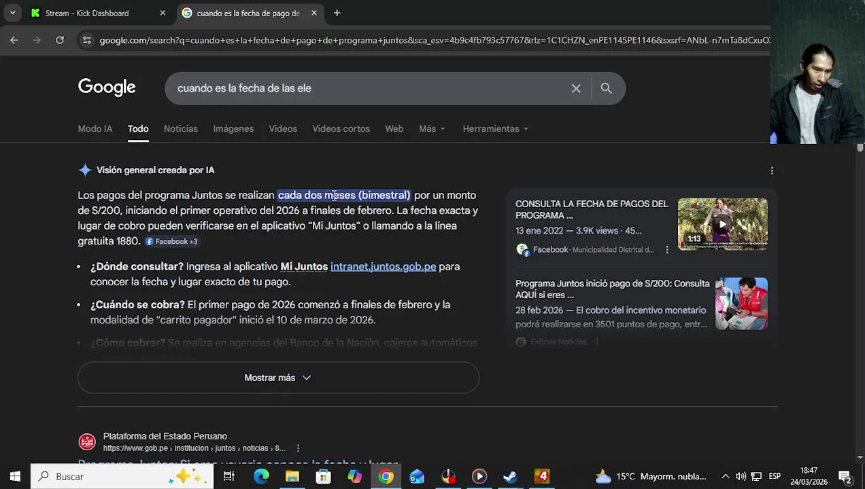
Task: Click the address bar URL
Action: (434, 40)
